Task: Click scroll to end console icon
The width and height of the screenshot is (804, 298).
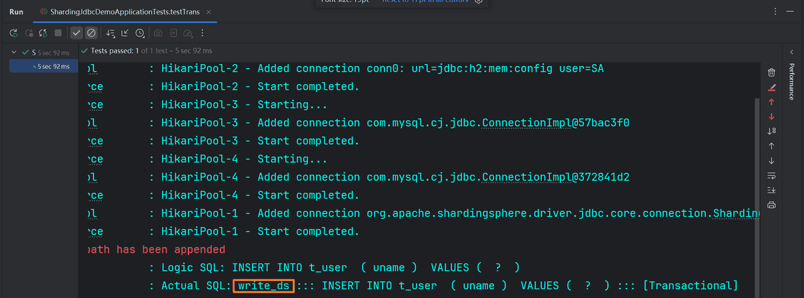Action: 772,190
